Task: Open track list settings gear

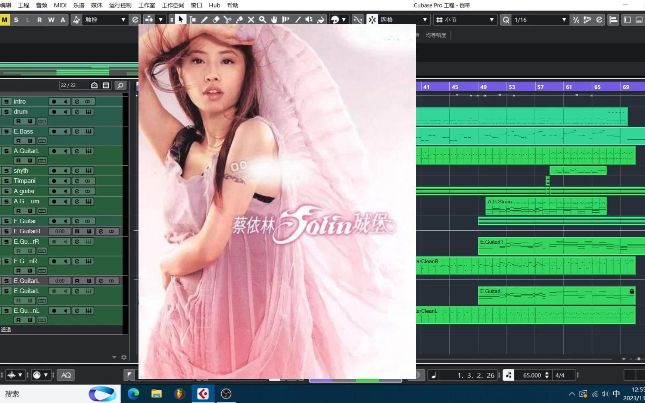Action: click(124, 357)
